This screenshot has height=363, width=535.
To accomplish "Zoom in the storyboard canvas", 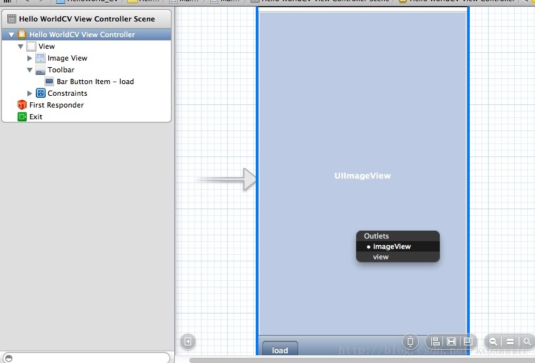I will [x=527, y=341].
